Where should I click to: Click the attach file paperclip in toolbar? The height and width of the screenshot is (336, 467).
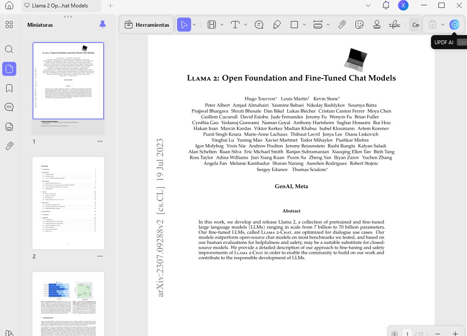342,25
